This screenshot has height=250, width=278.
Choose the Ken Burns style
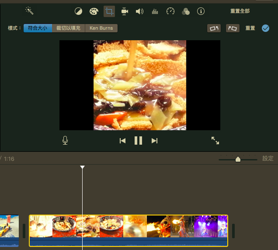pos(101,28)
